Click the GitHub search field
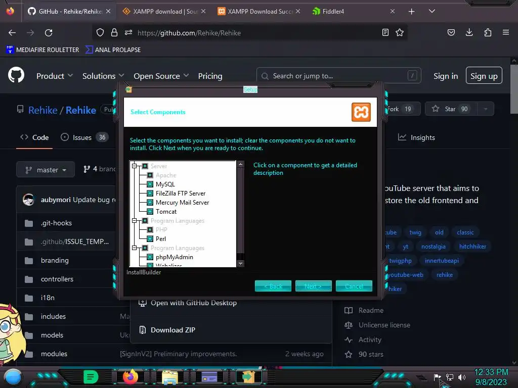The width and height of the screenshot is (518, 388). (338, 76)
